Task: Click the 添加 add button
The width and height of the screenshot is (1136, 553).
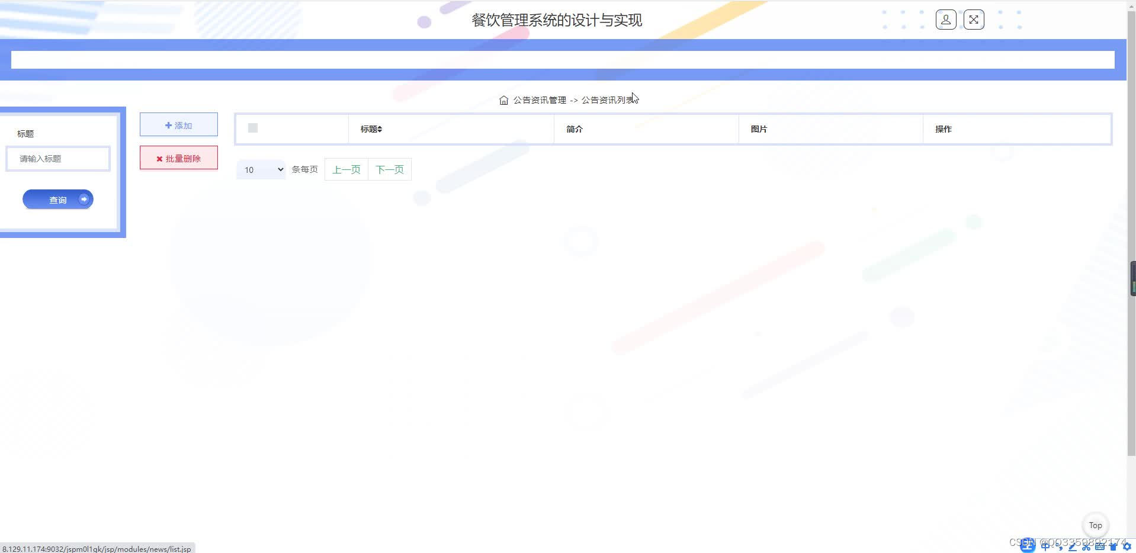Action: (x=179, y=125)
